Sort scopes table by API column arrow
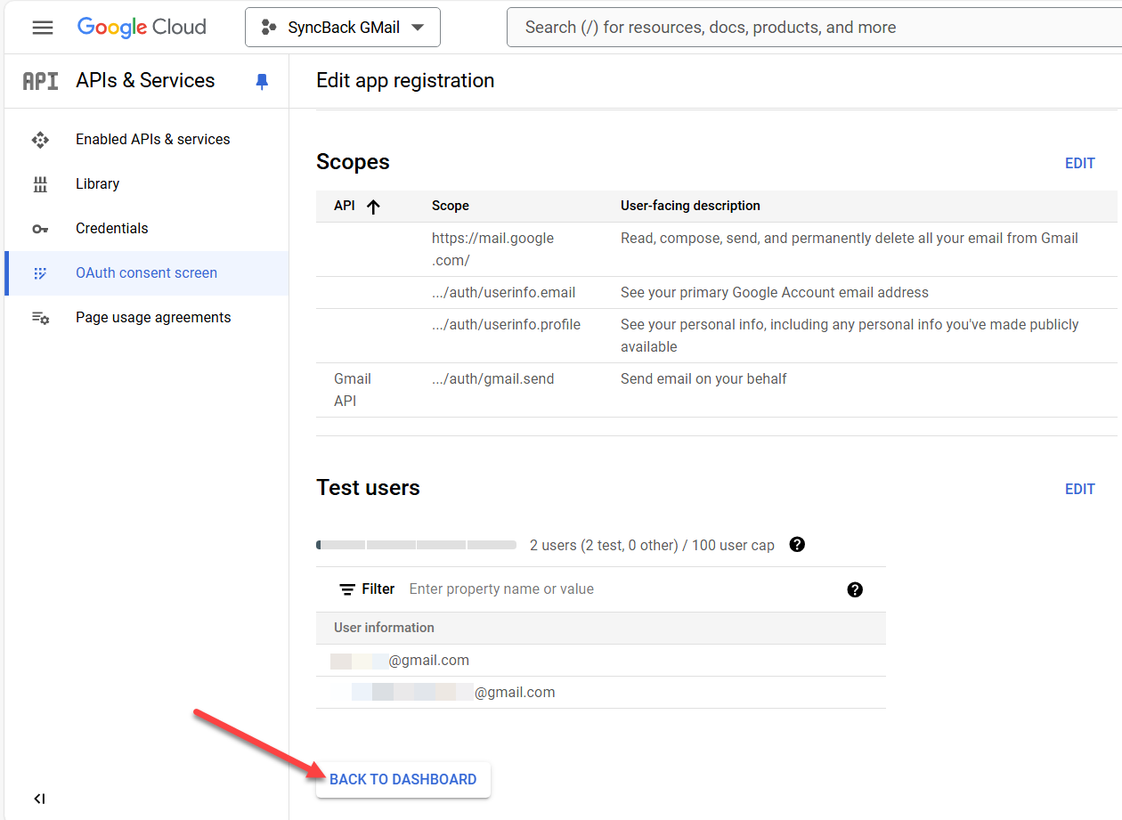This screenshot has height=820, width=1122. [x=373, y=207]
